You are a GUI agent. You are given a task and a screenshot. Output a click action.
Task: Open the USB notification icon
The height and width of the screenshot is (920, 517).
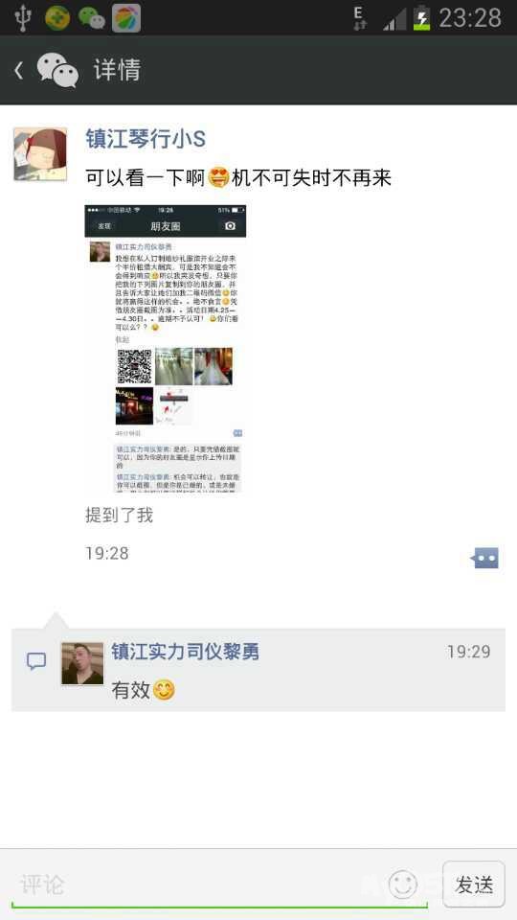click(x=23, y=17)
